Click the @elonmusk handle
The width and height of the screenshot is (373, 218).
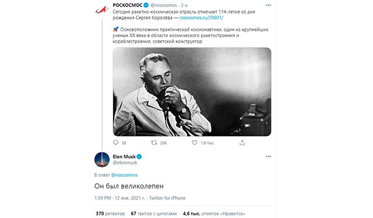click(125, 163)
